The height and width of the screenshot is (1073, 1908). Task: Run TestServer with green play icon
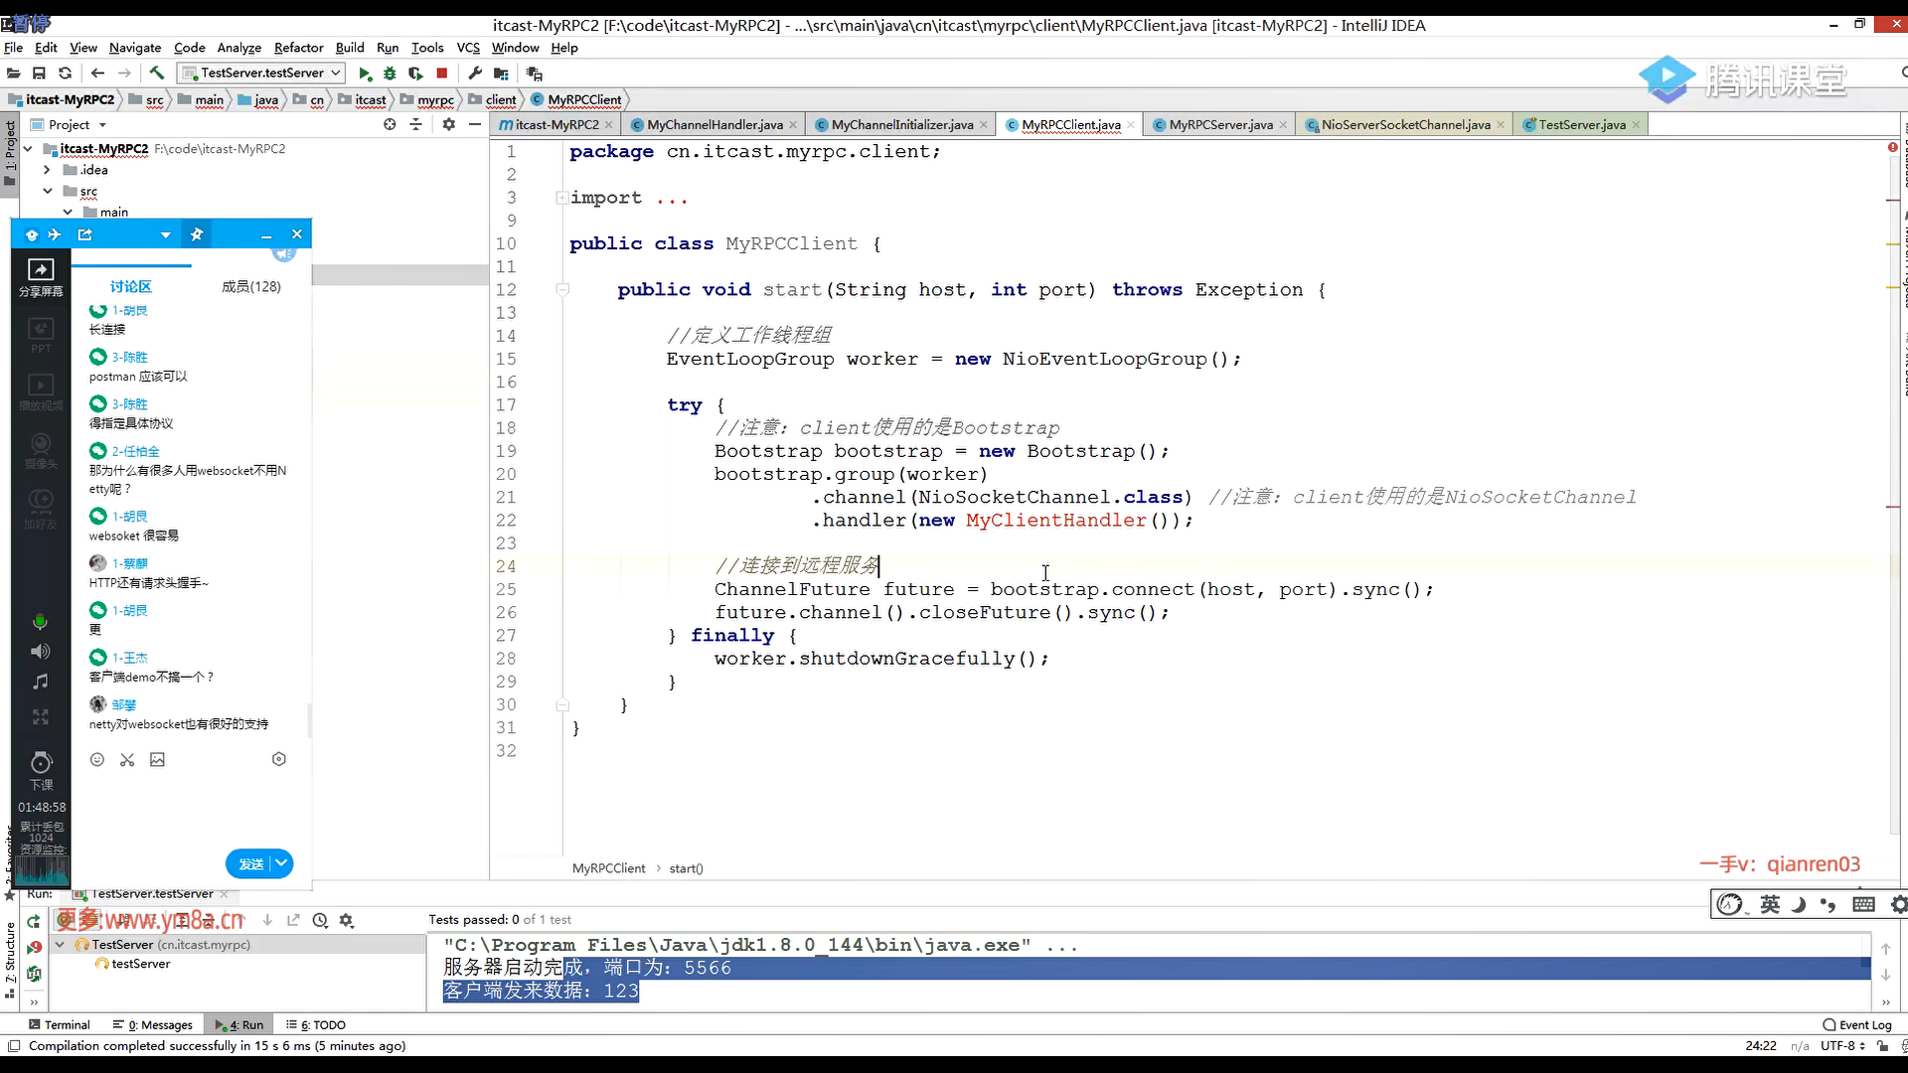(365, 74)
